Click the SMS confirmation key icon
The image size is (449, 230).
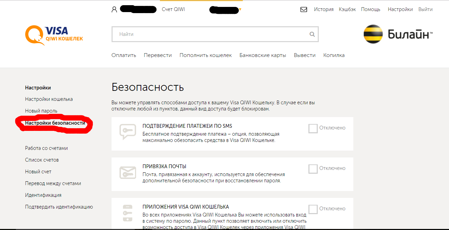pyautogui.click(x=125, y=132)
